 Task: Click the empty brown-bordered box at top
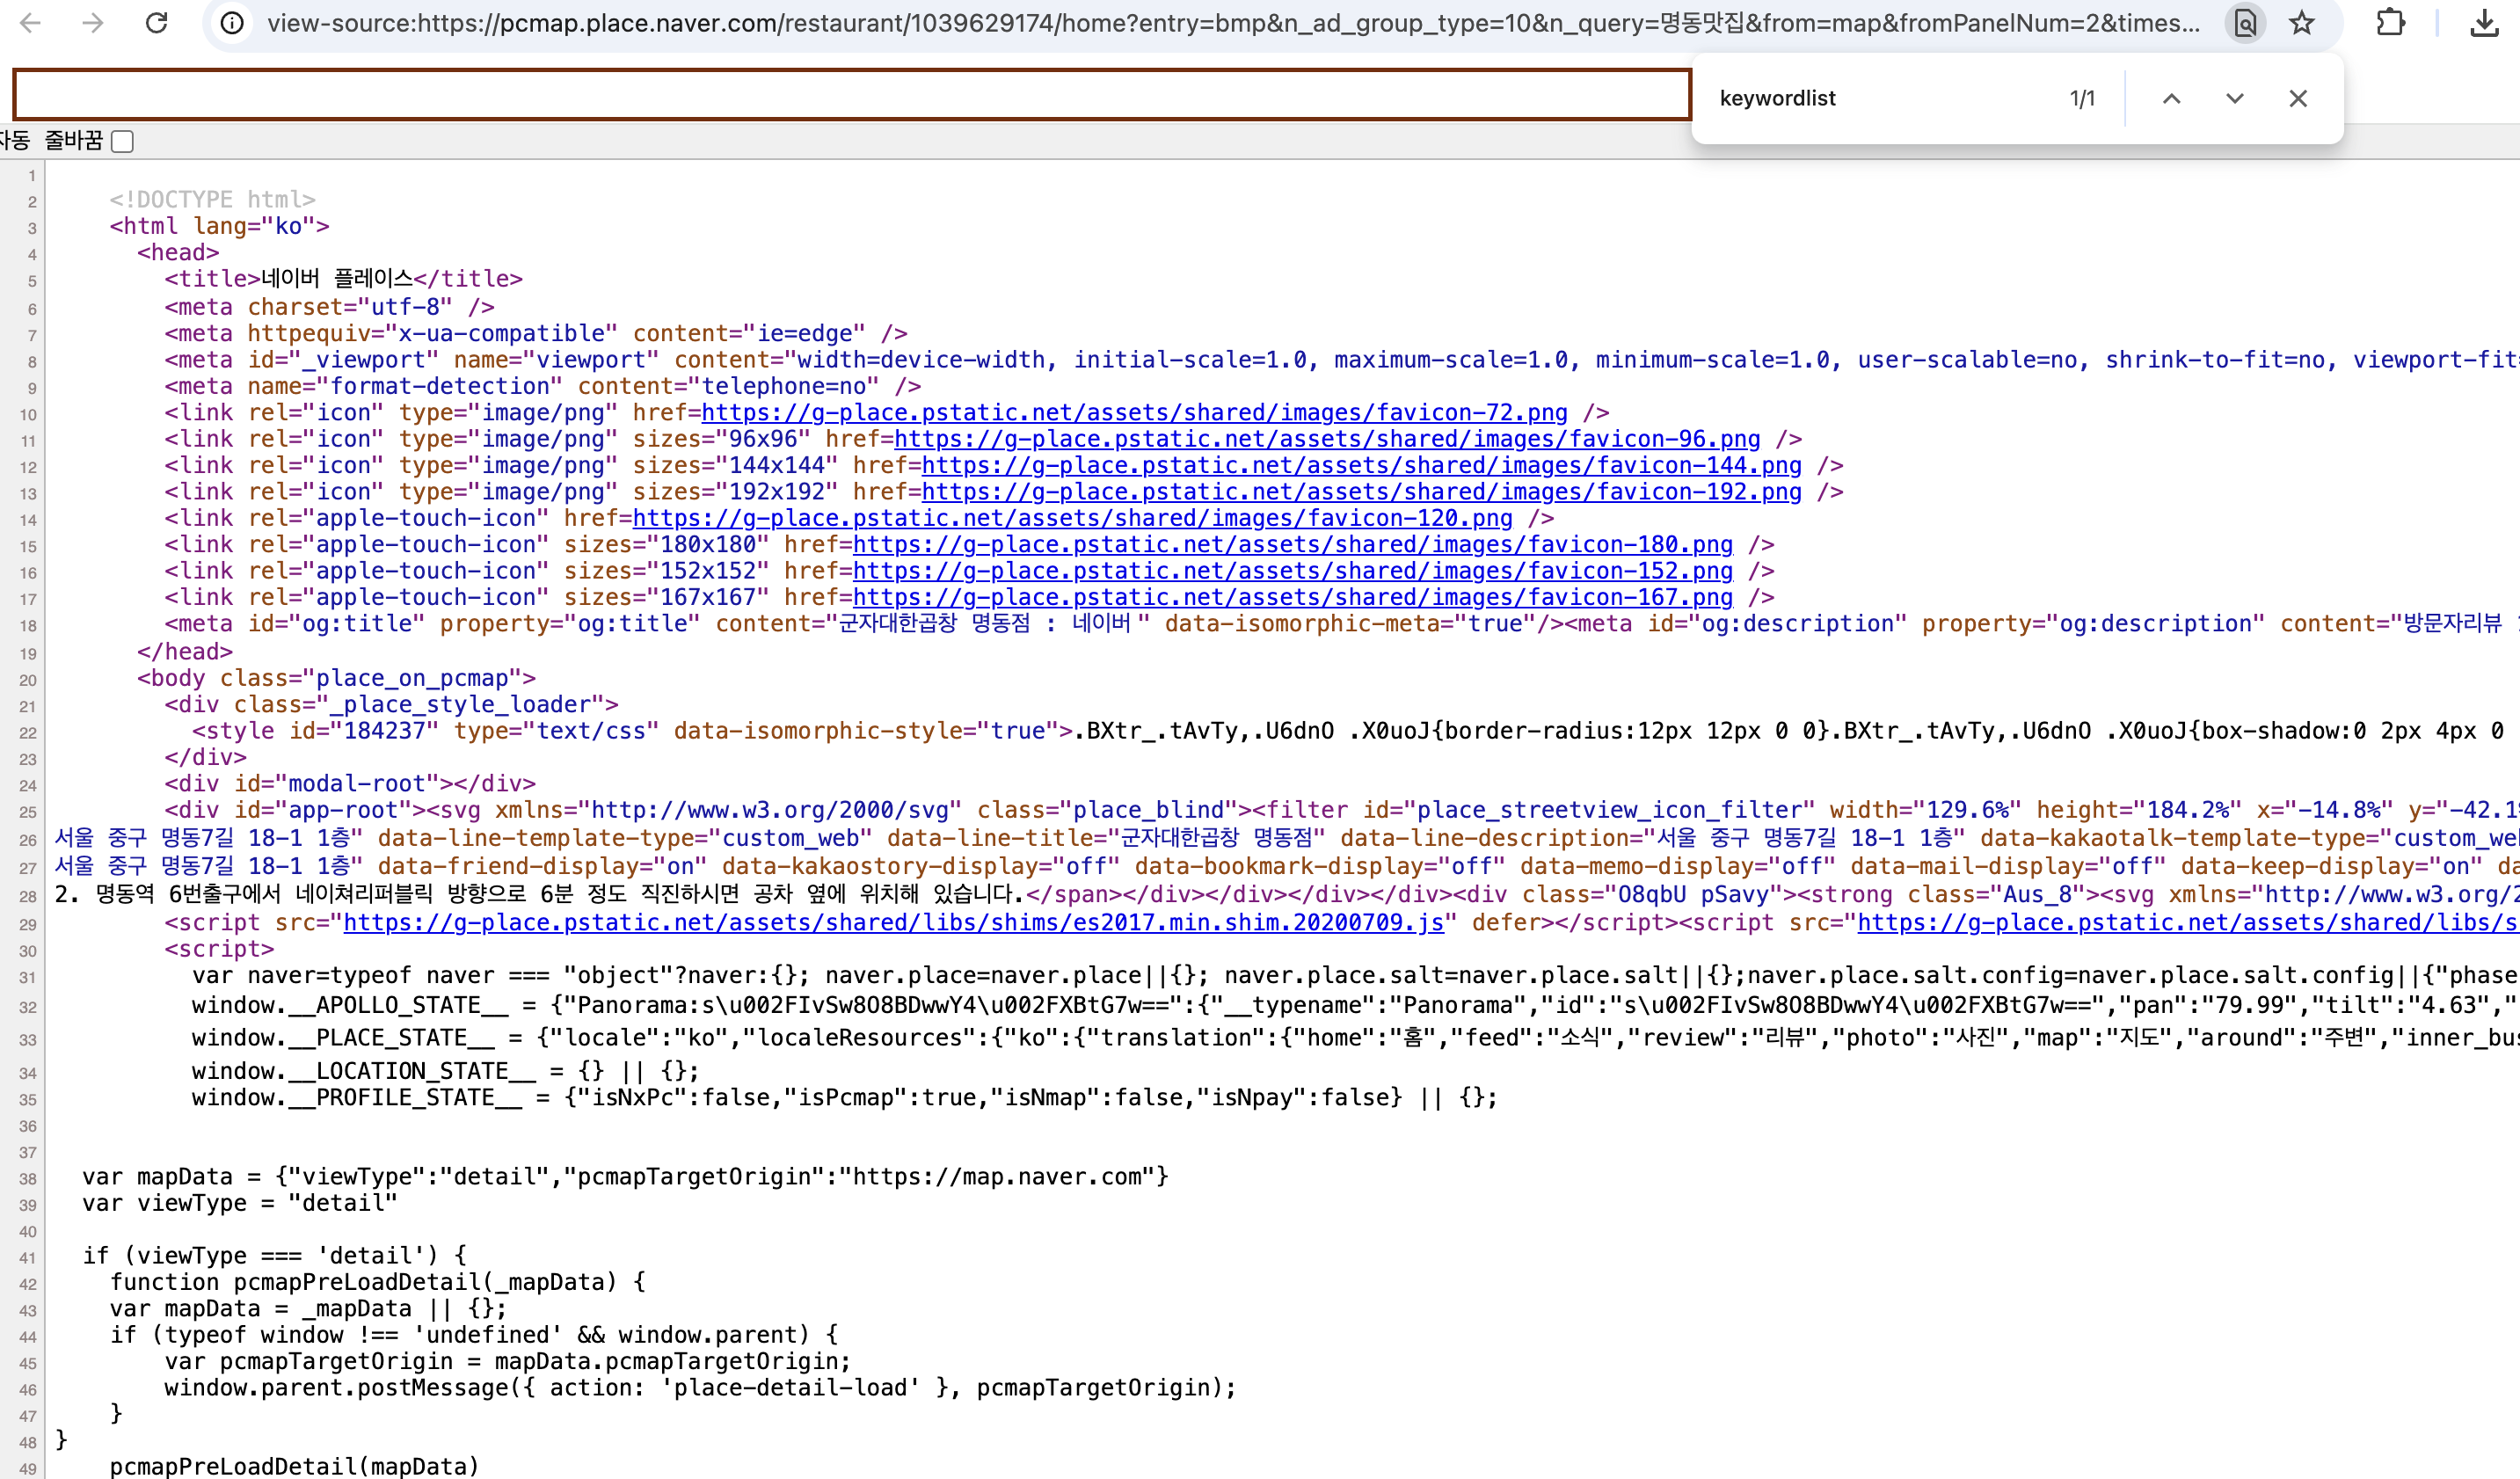851,94
